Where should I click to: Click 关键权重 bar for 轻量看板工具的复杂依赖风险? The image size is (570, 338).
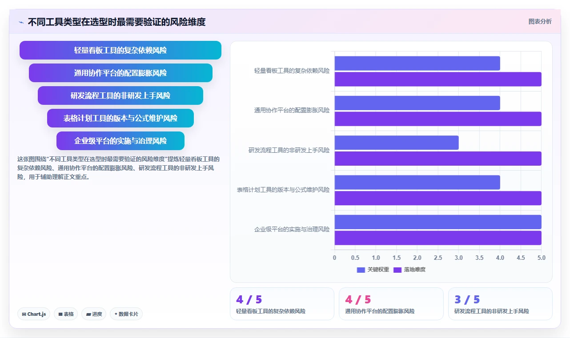coord(417,63)
